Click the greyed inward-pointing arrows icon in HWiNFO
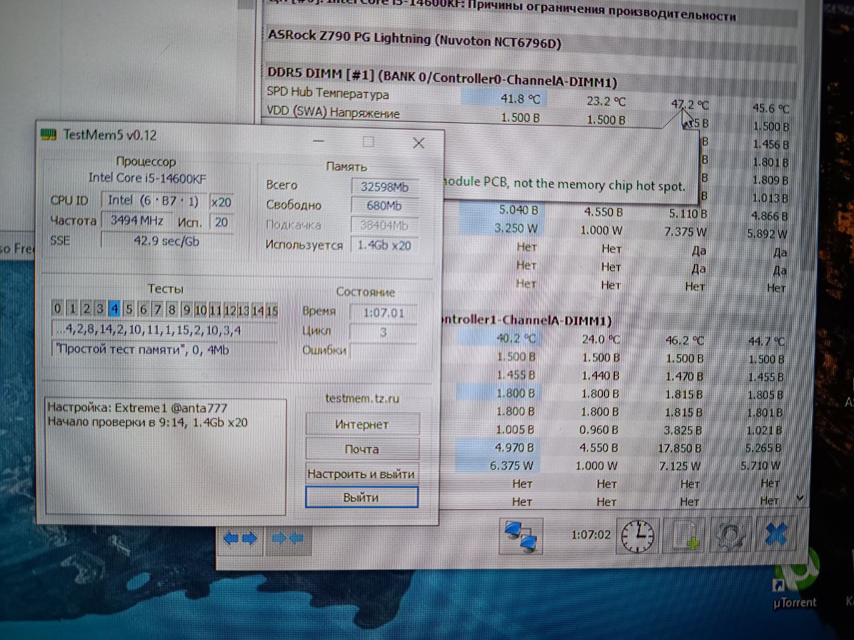Viewport: 854px width, 640px height. click(288, 538)
